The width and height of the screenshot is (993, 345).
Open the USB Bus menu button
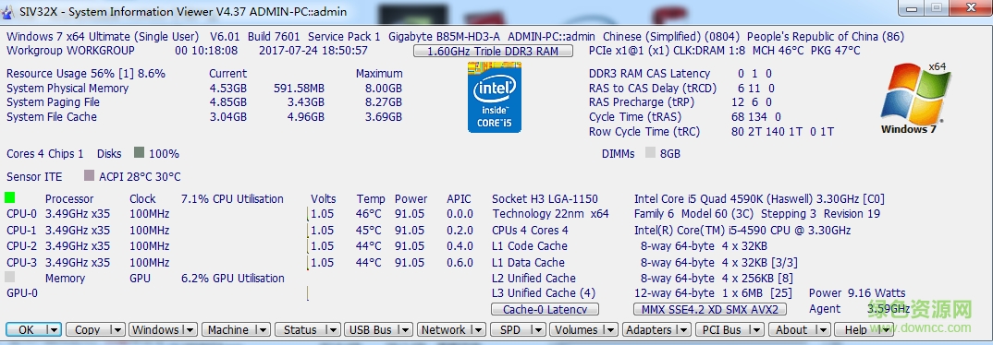[x=370, y=329]
